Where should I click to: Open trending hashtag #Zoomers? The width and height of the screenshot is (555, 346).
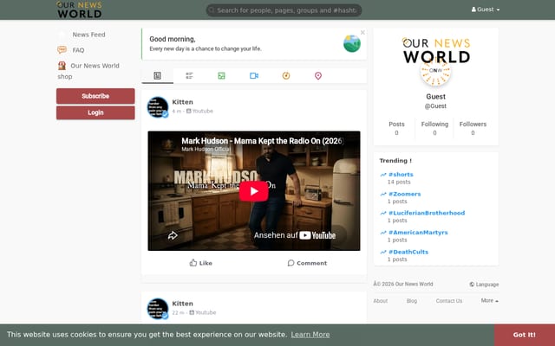point(405,194)
